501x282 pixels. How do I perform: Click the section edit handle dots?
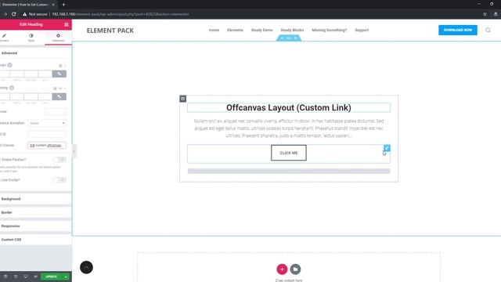pos(289,38)
